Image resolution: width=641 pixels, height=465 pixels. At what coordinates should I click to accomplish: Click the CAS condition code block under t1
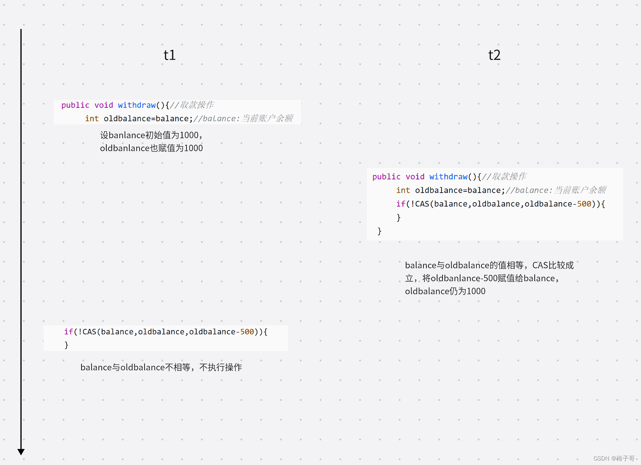166,338
